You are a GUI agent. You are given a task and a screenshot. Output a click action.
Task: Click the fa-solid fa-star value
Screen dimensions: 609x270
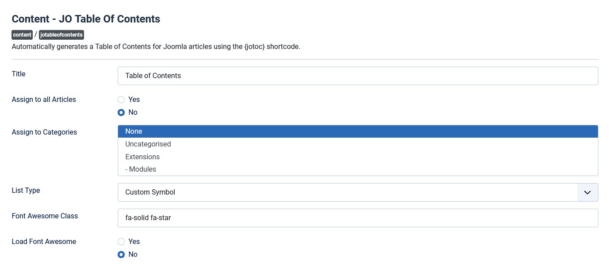click(148, 217)
